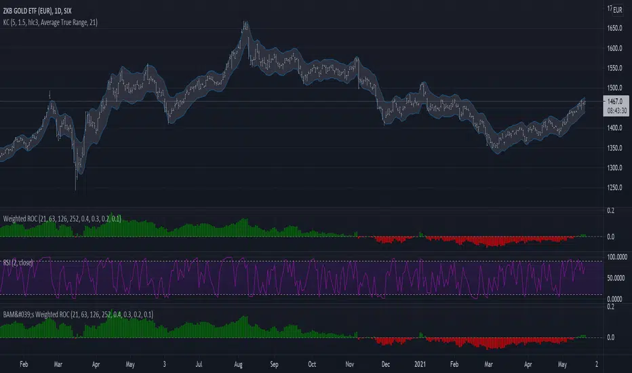632x373 pixels.
Task: Click the 0.0 value on BAM's ROC scale
Action: point(610,338)
